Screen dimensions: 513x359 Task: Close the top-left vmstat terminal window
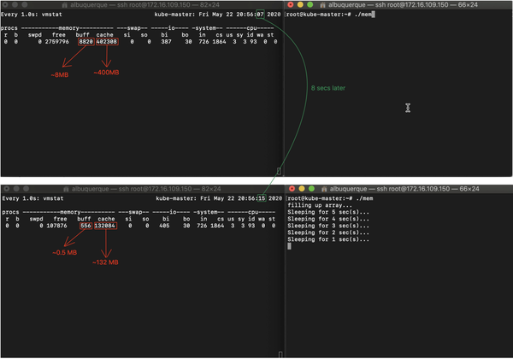coord(5,4)
